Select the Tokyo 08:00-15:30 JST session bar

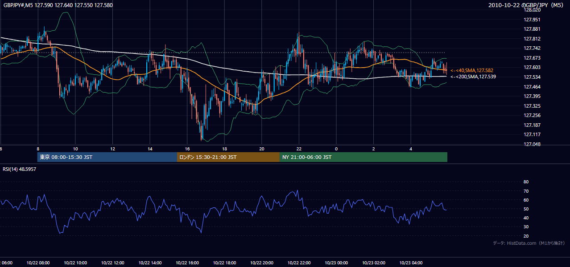(107, 157)
